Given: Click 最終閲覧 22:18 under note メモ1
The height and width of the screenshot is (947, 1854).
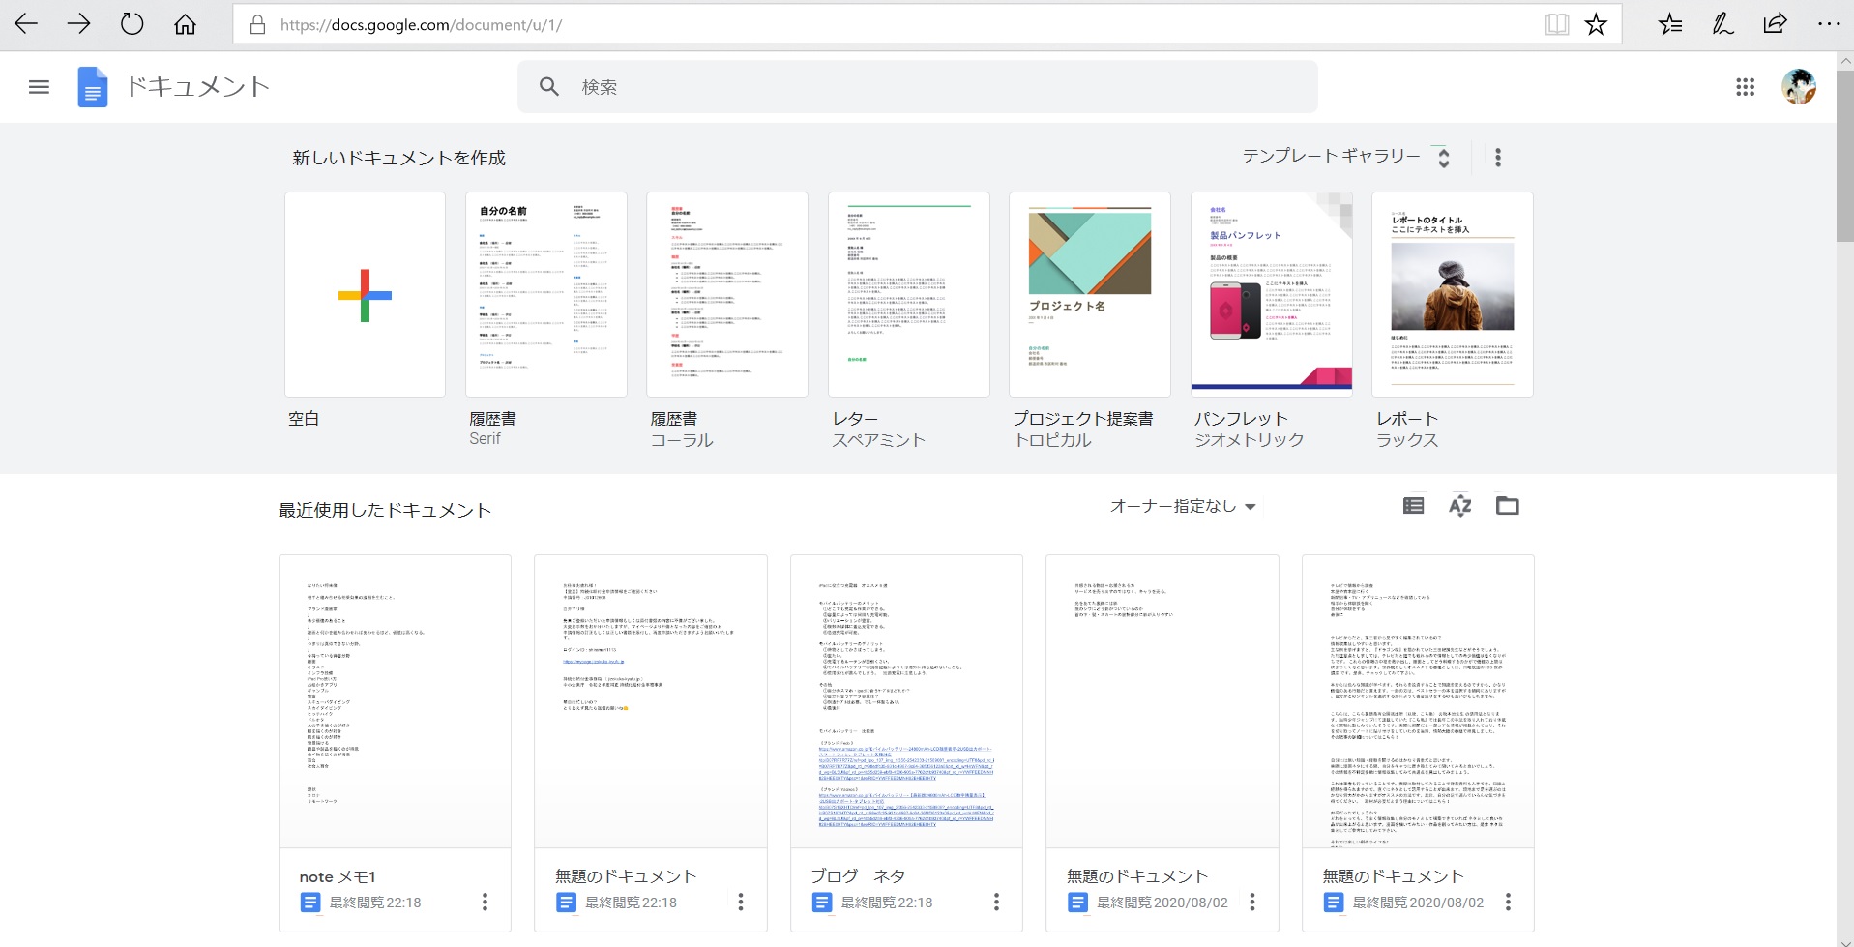Looking at the screenshot, I should click(x=375, y=903).
